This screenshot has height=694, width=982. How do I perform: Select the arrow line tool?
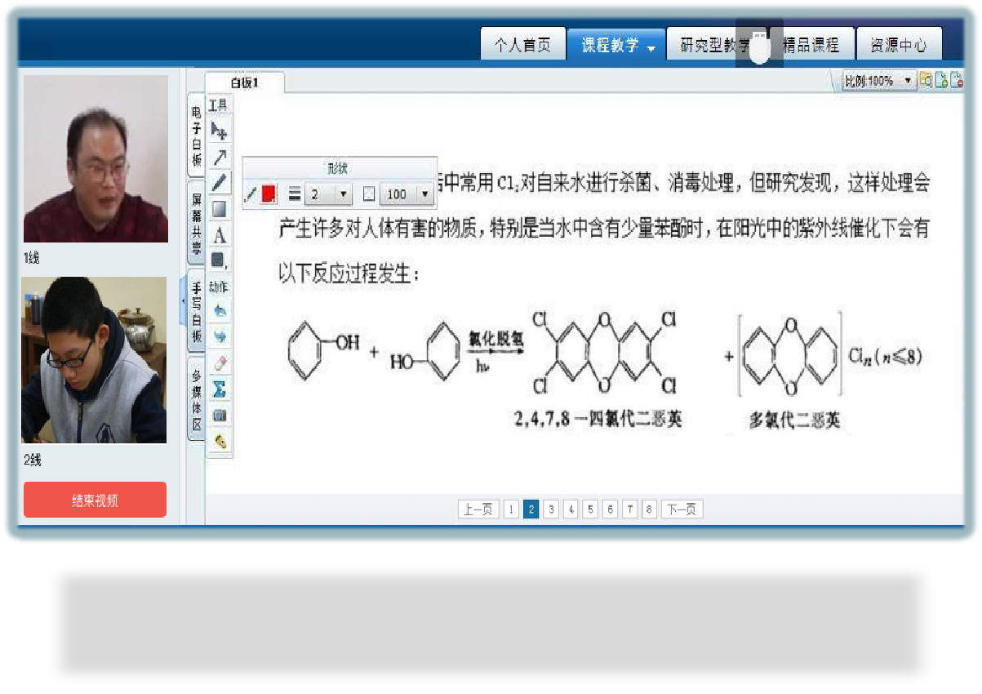pos(219,158)
